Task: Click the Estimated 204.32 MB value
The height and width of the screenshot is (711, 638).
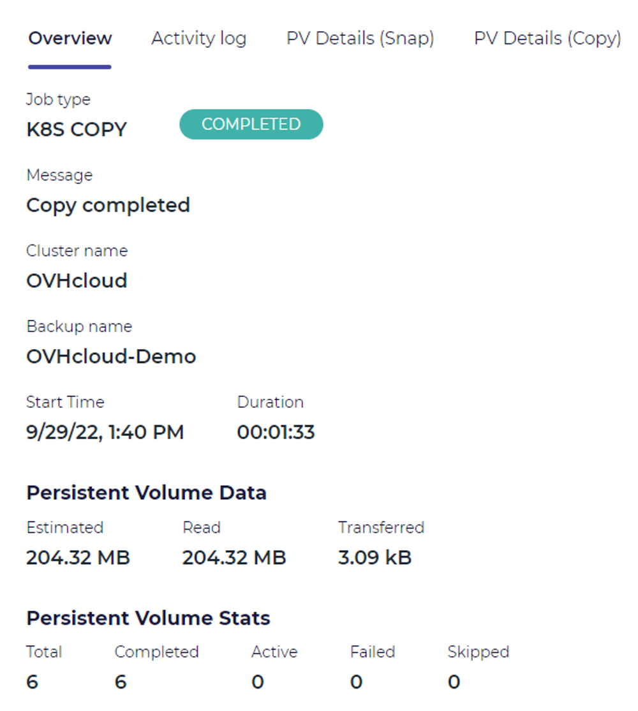Action: click(78, 558)
